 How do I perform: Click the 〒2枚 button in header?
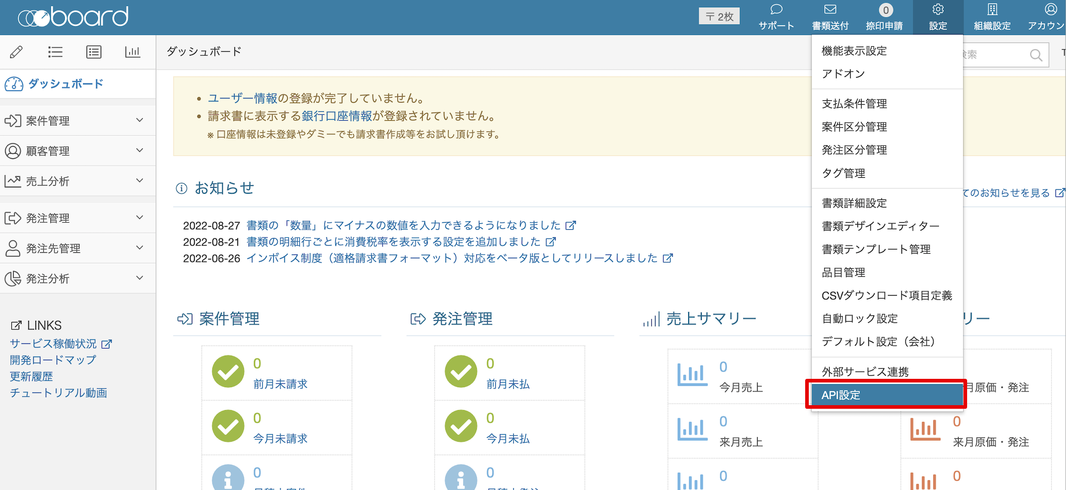[719, 16]
